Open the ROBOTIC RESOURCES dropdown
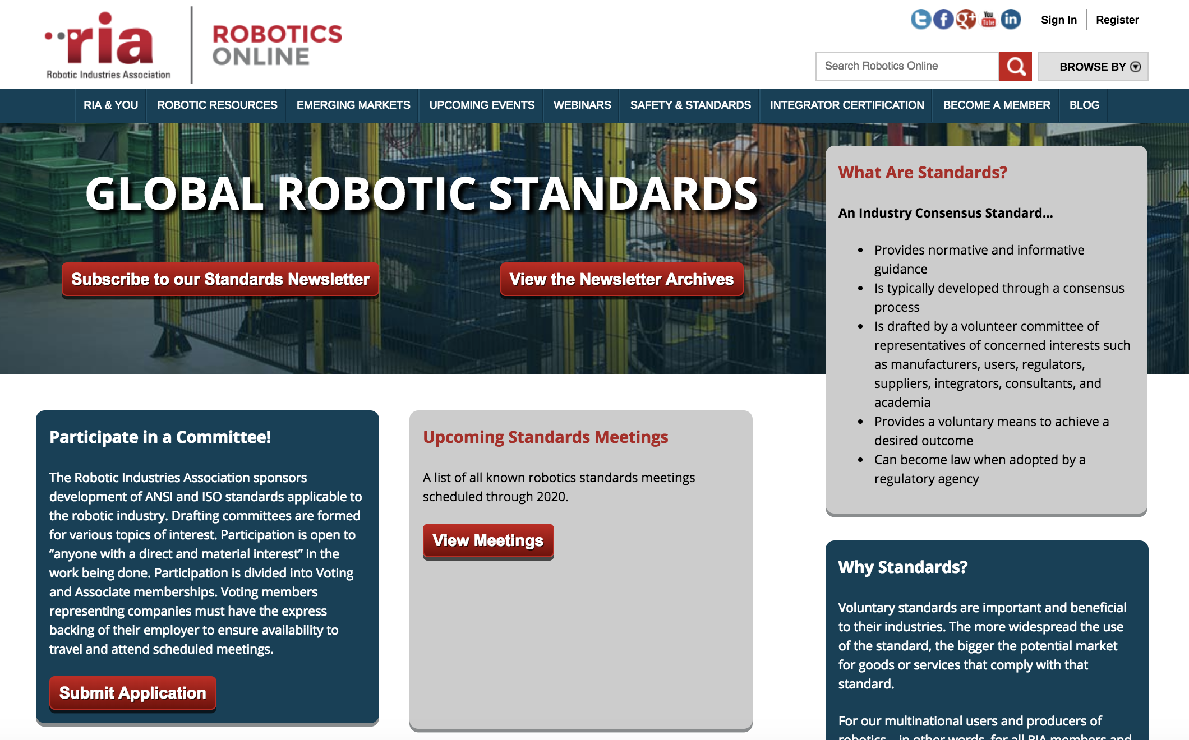The height and width of the screenshot is (740, 1189). (217, 105)
